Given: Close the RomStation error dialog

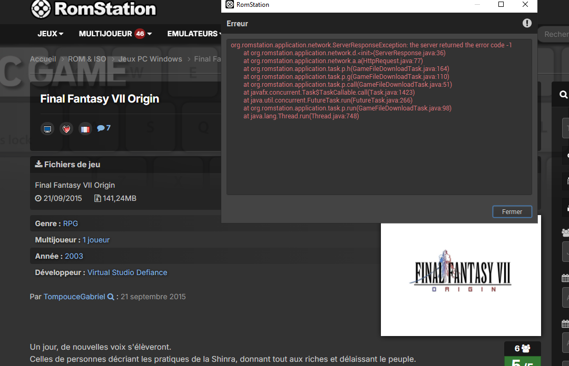Looking at the screenshot, I should point(525,4).
